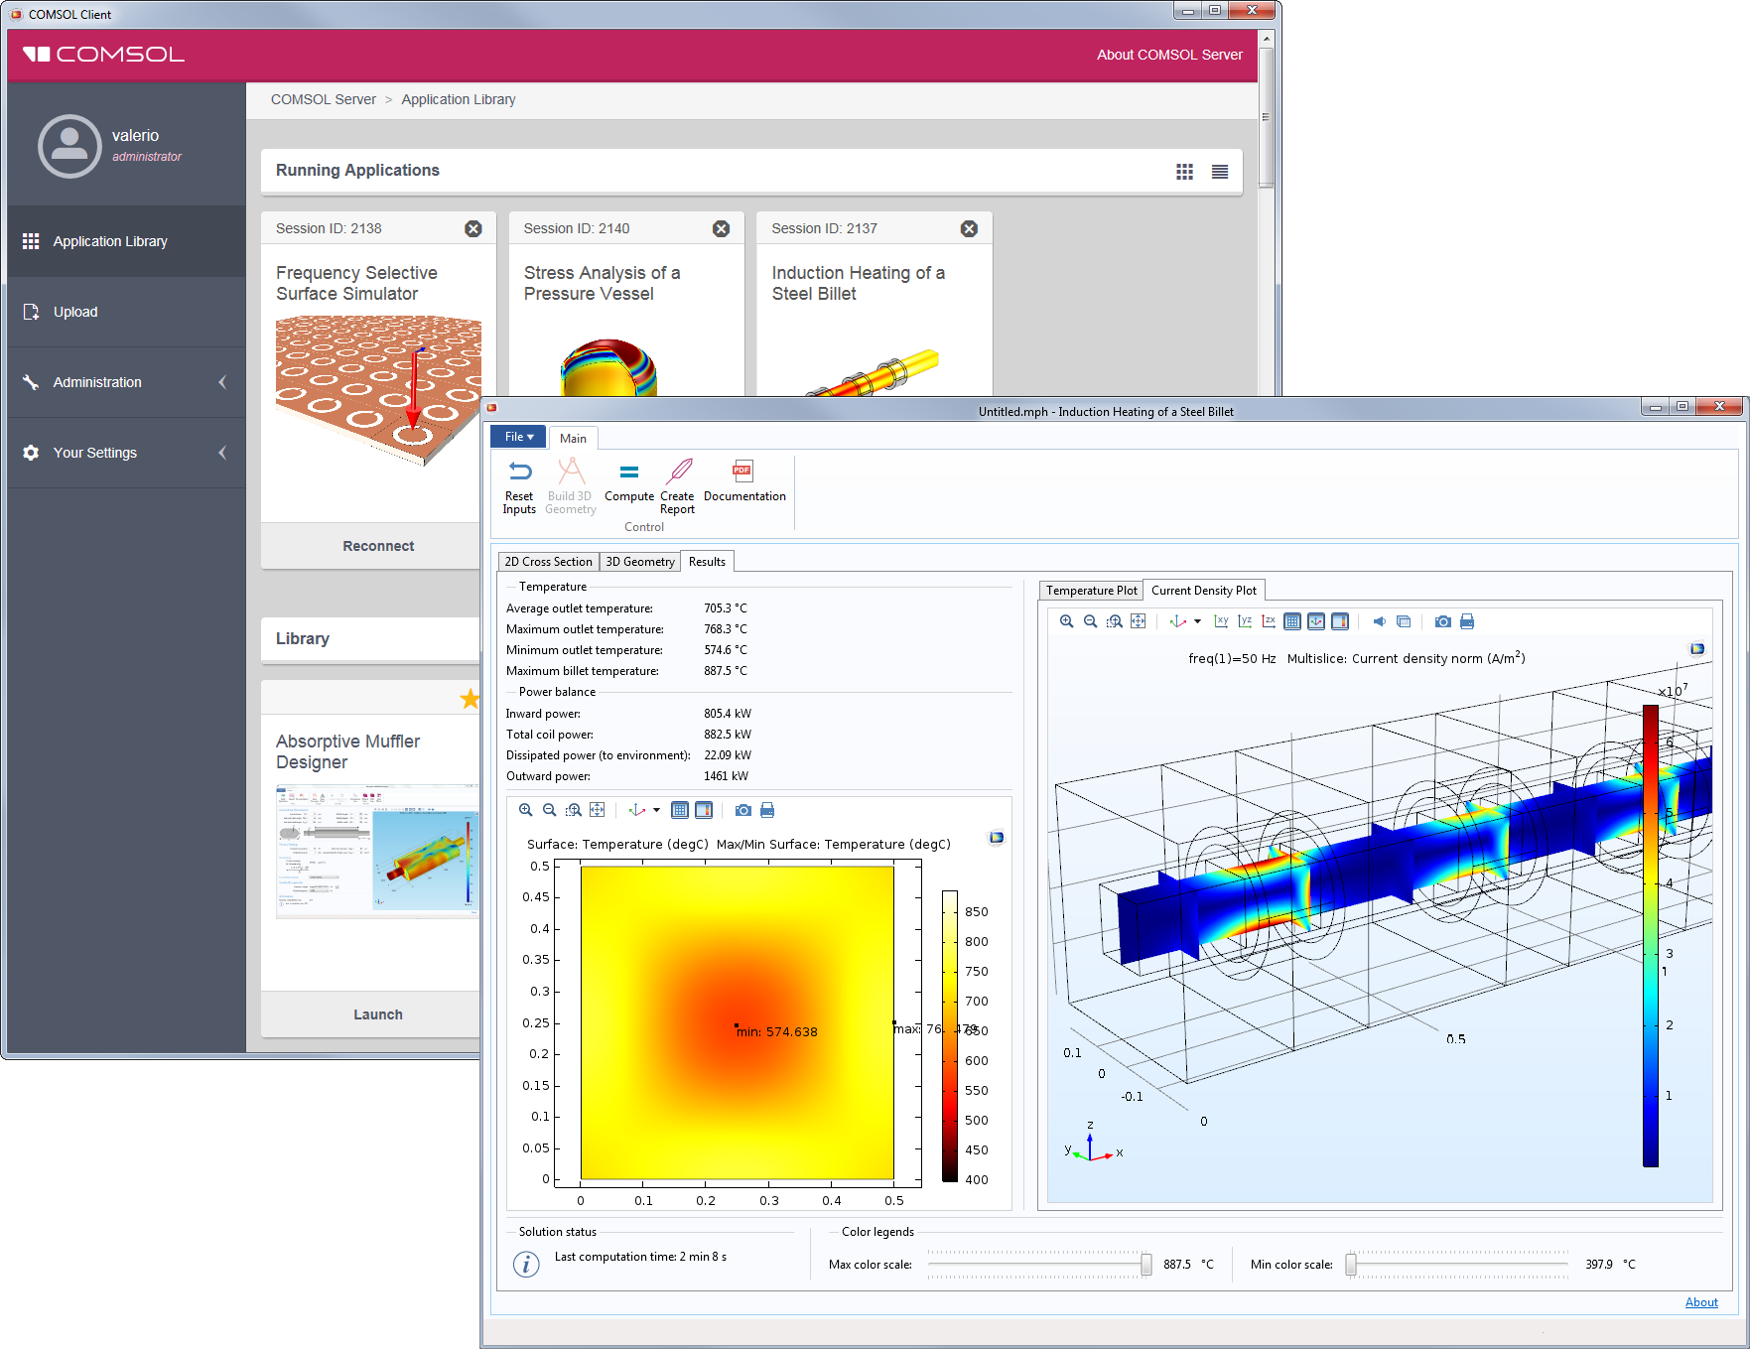1750x1349 pixels.
Task: Take image snapshot of temperature surface plot
Action: (743, 810)
